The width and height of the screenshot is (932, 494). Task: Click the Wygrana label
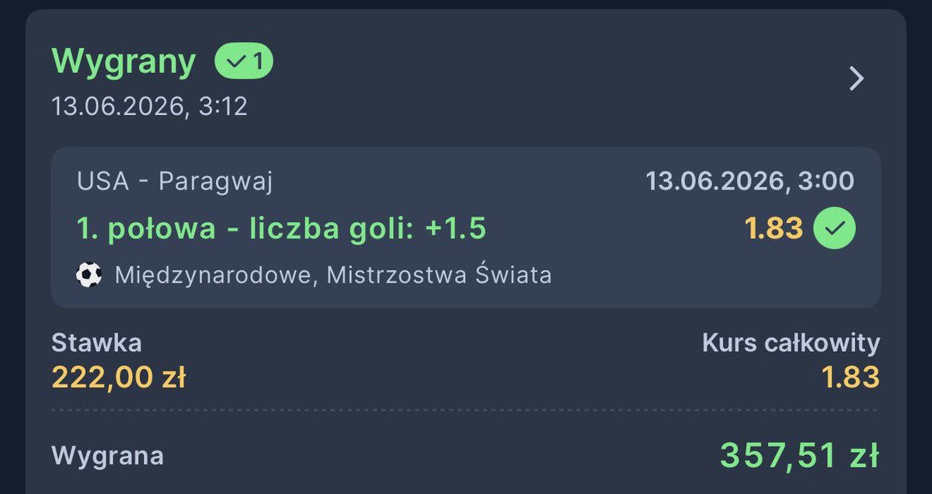[x=107, y=455]
